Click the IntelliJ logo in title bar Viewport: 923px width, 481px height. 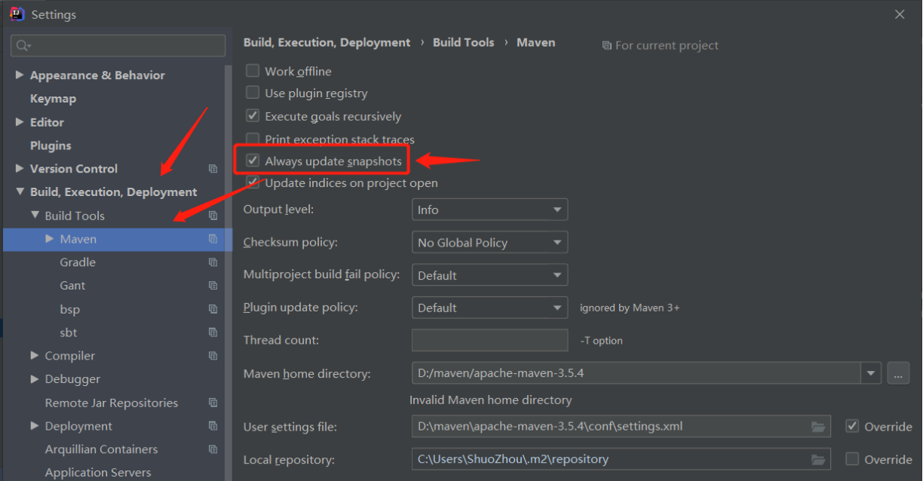click(17, 14)
